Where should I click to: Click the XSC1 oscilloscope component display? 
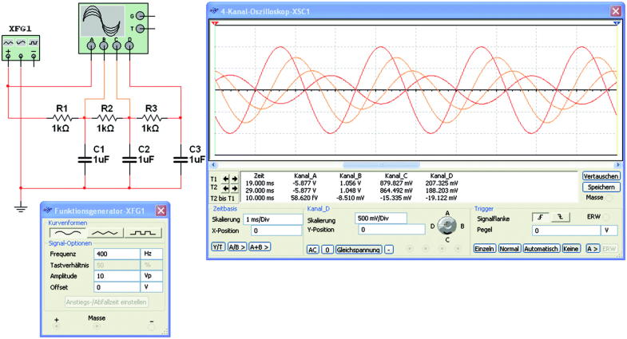click(x=104, y=22)
